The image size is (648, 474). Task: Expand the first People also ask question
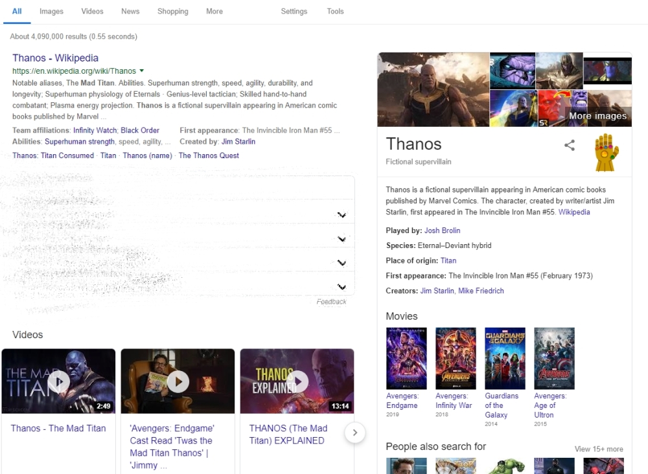pos(341,215)
